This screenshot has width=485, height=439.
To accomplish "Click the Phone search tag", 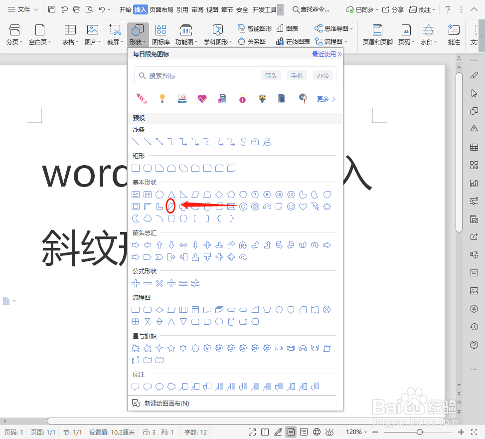I will pos(297,75).
